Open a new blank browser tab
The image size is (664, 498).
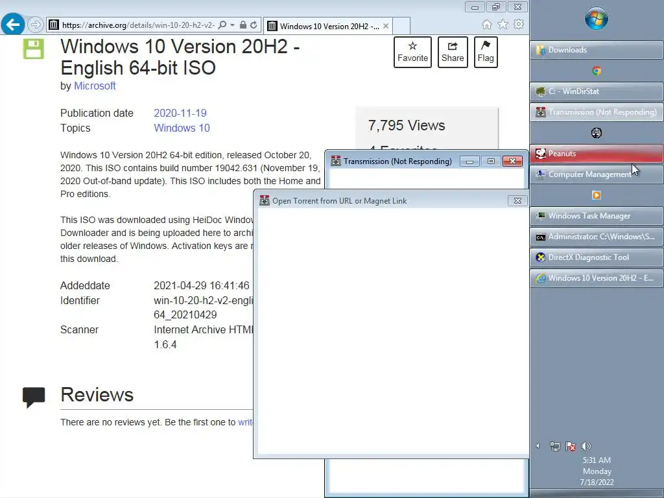pyautogui.click(x=401, y=26)
